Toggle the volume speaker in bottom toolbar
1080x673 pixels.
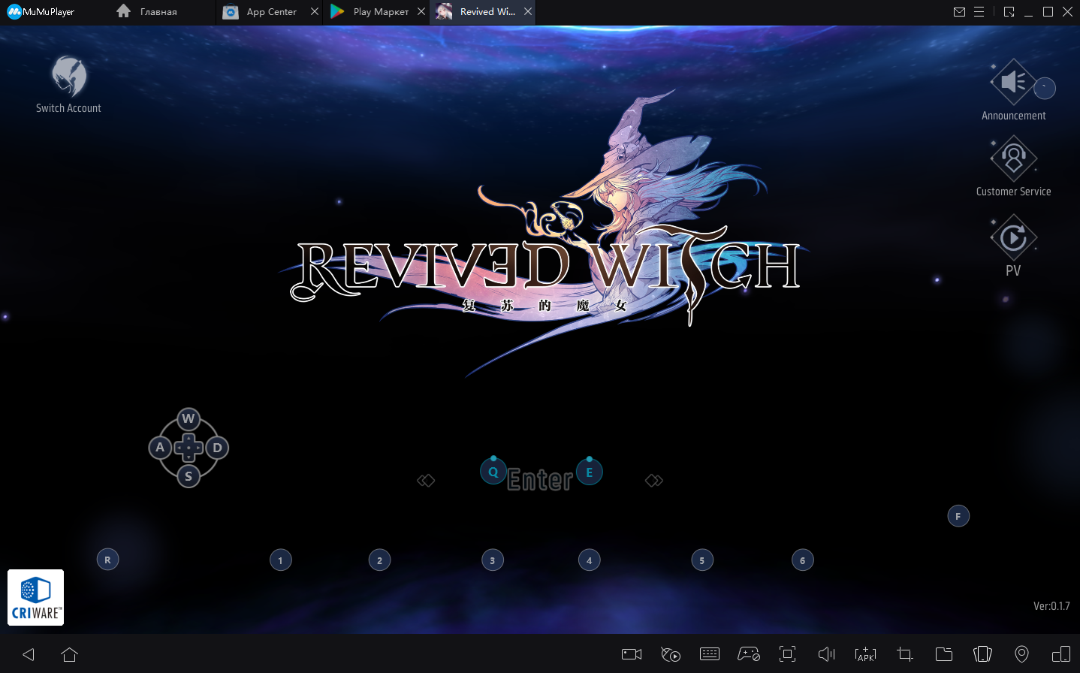826,654
